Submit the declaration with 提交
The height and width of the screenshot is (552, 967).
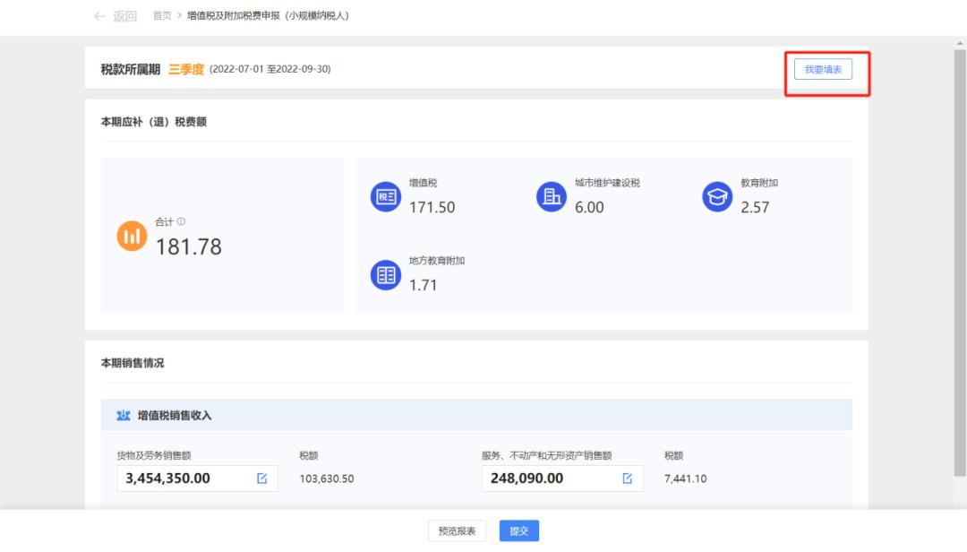tap(518, 531)
